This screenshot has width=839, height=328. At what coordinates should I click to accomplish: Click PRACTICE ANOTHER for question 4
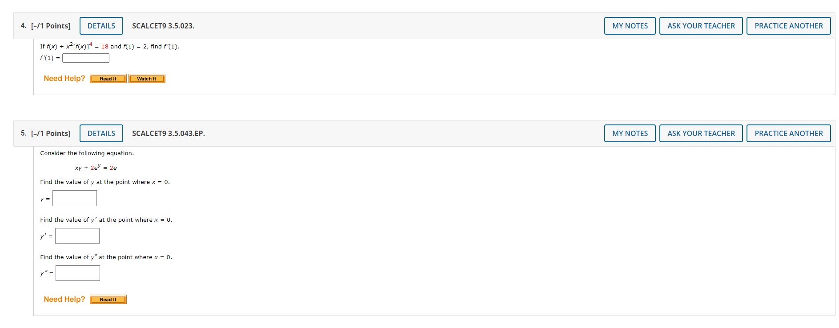coord(788,25)
